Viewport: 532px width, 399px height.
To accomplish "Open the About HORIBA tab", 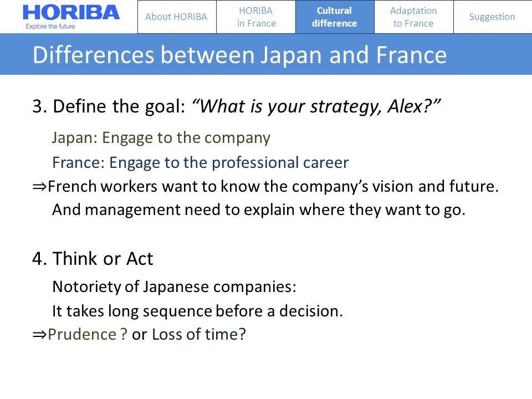I will pos(177,17).
